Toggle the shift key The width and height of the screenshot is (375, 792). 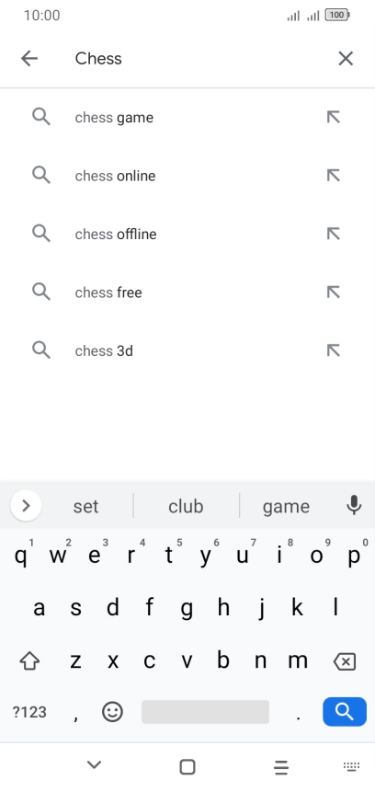coord(29,660)
